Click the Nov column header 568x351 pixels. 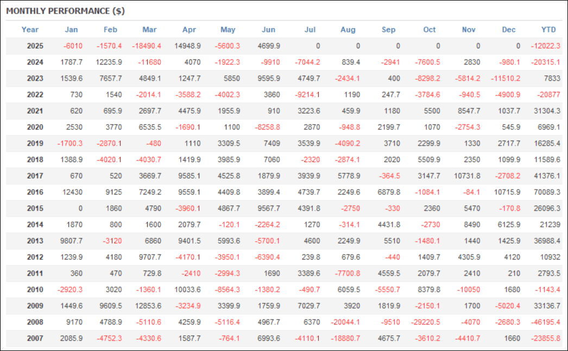tap(469, 30)
